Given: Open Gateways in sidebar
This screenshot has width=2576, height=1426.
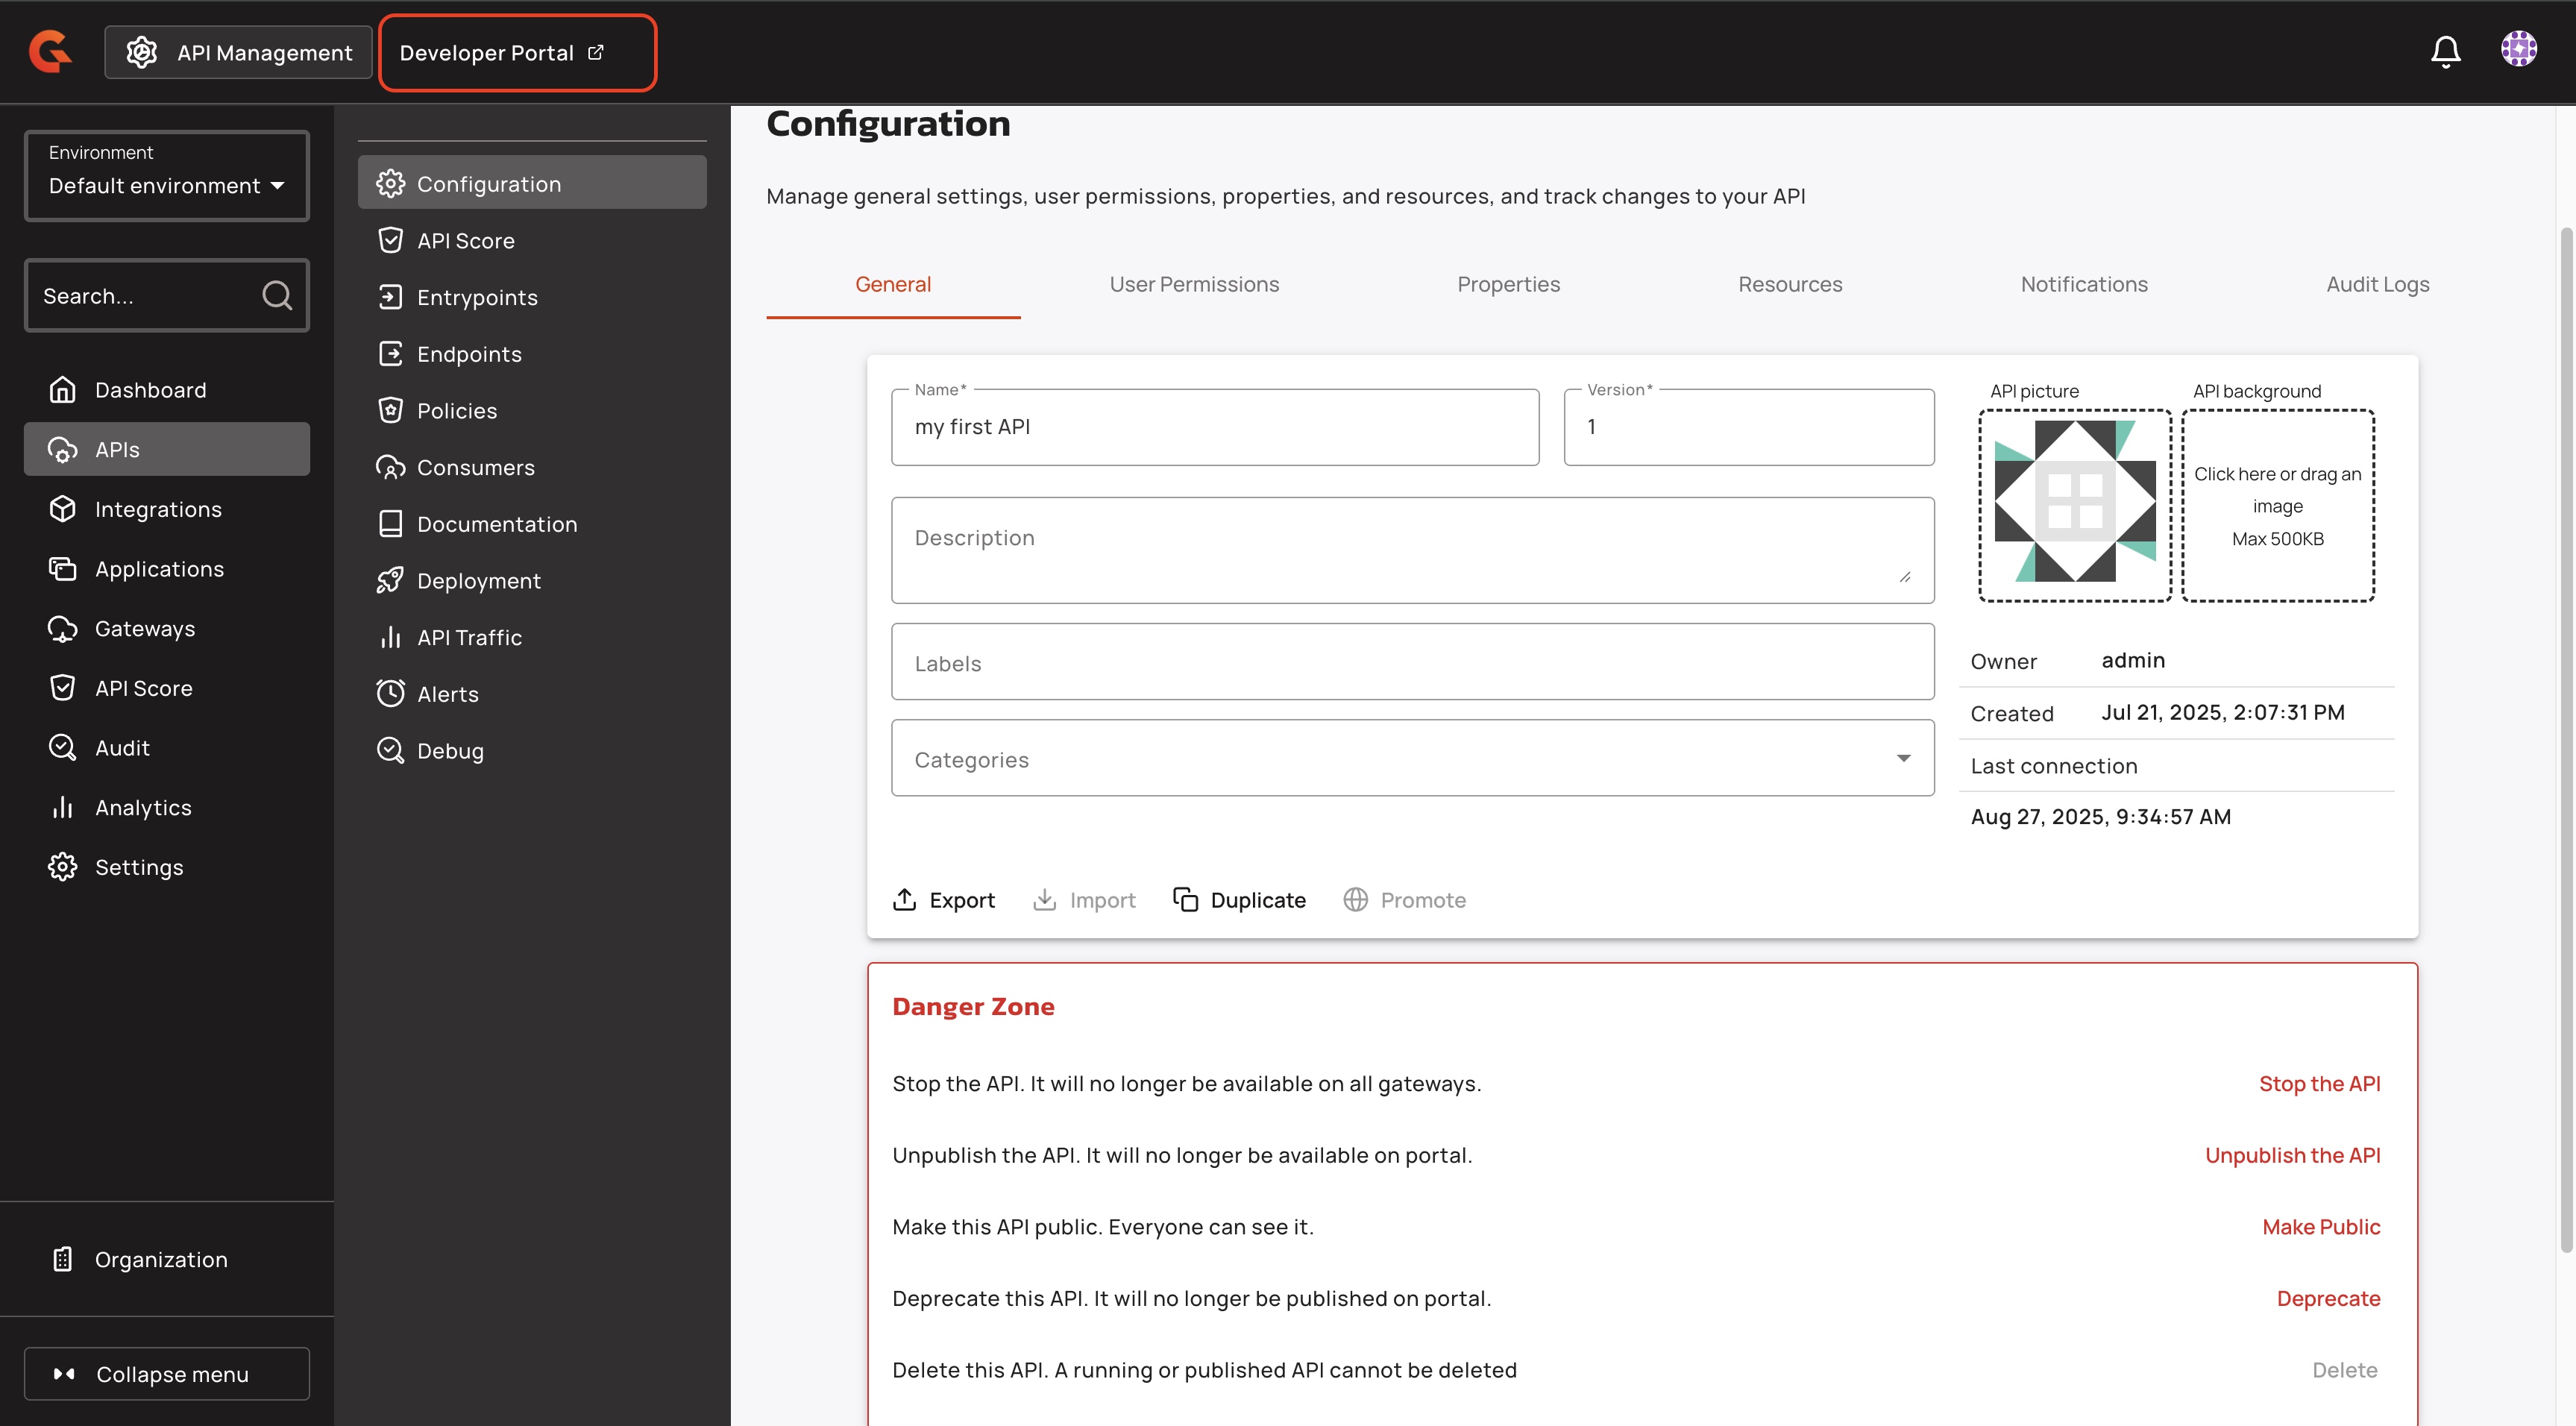Looking at the screenshot, I should click(x=144, y=629).
